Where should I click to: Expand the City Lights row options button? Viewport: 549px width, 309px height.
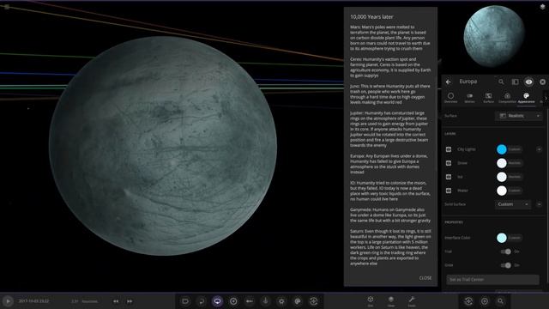540,149
